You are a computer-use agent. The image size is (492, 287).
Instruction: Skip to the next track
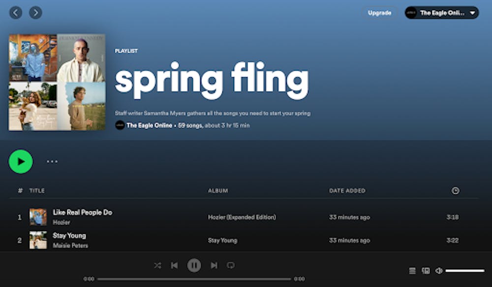(x=214, y=265)
